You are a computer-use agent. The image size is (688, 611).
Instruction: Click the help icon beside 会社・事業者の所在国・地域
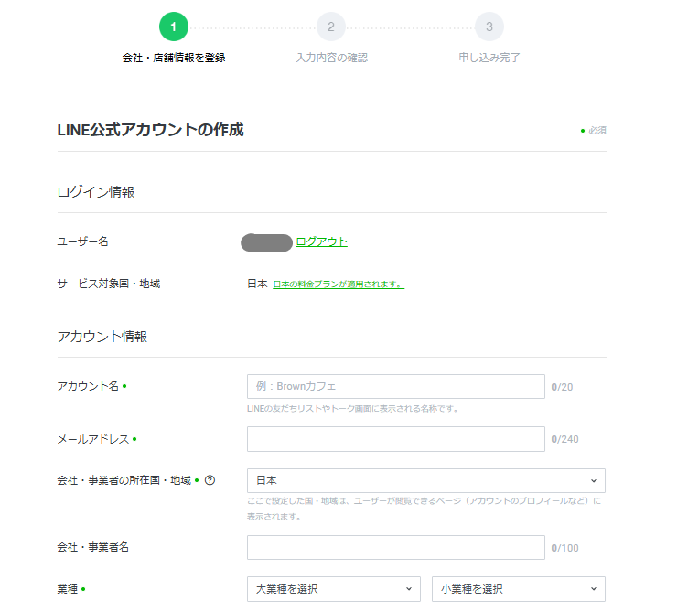pyautogui.click(x=210, y=480)
